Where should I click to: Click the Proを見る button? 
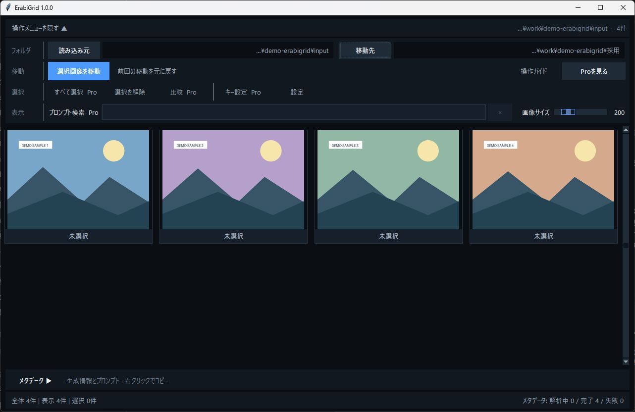point(594,71)
